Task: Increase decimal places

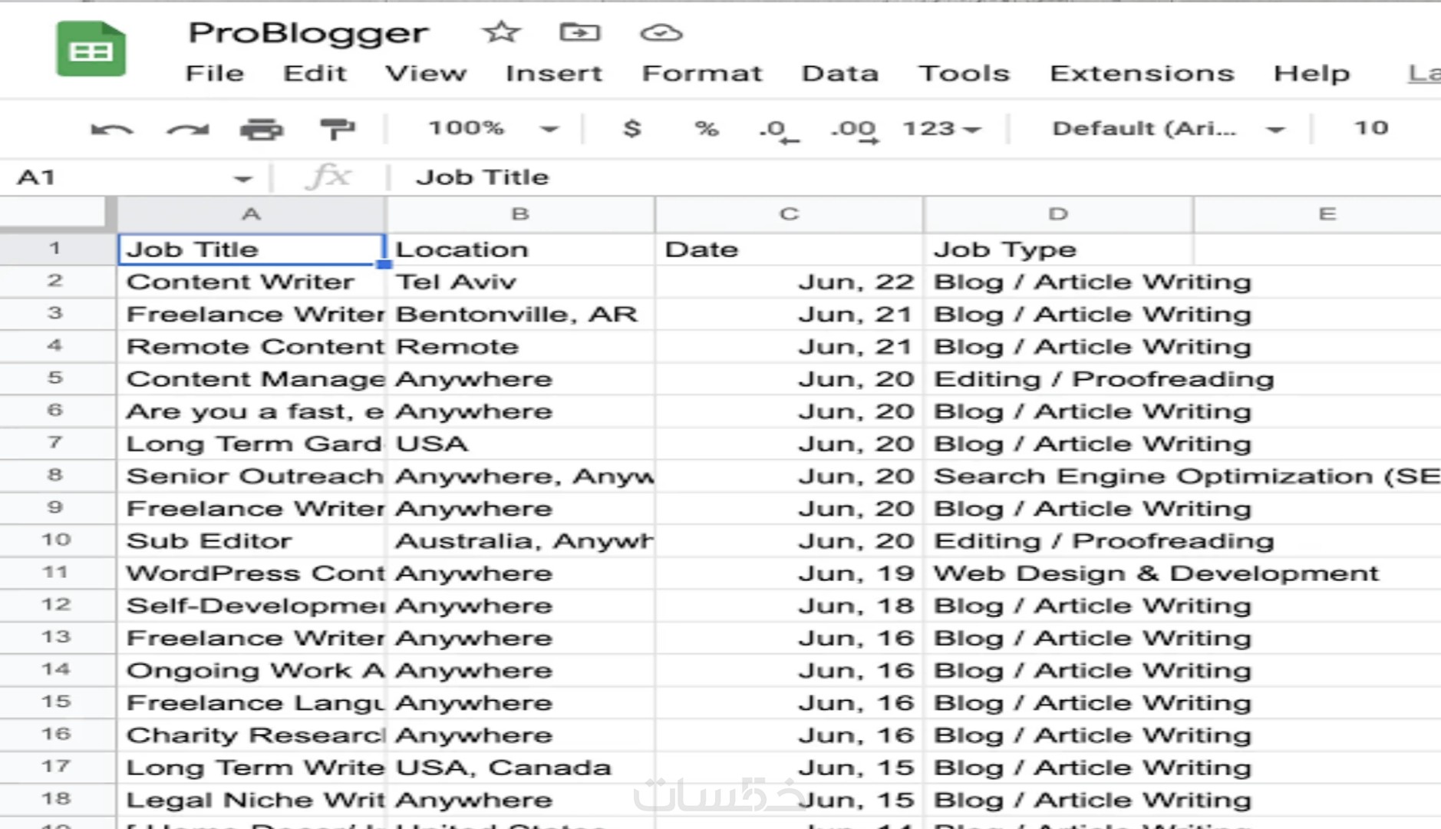Action: 853,130
